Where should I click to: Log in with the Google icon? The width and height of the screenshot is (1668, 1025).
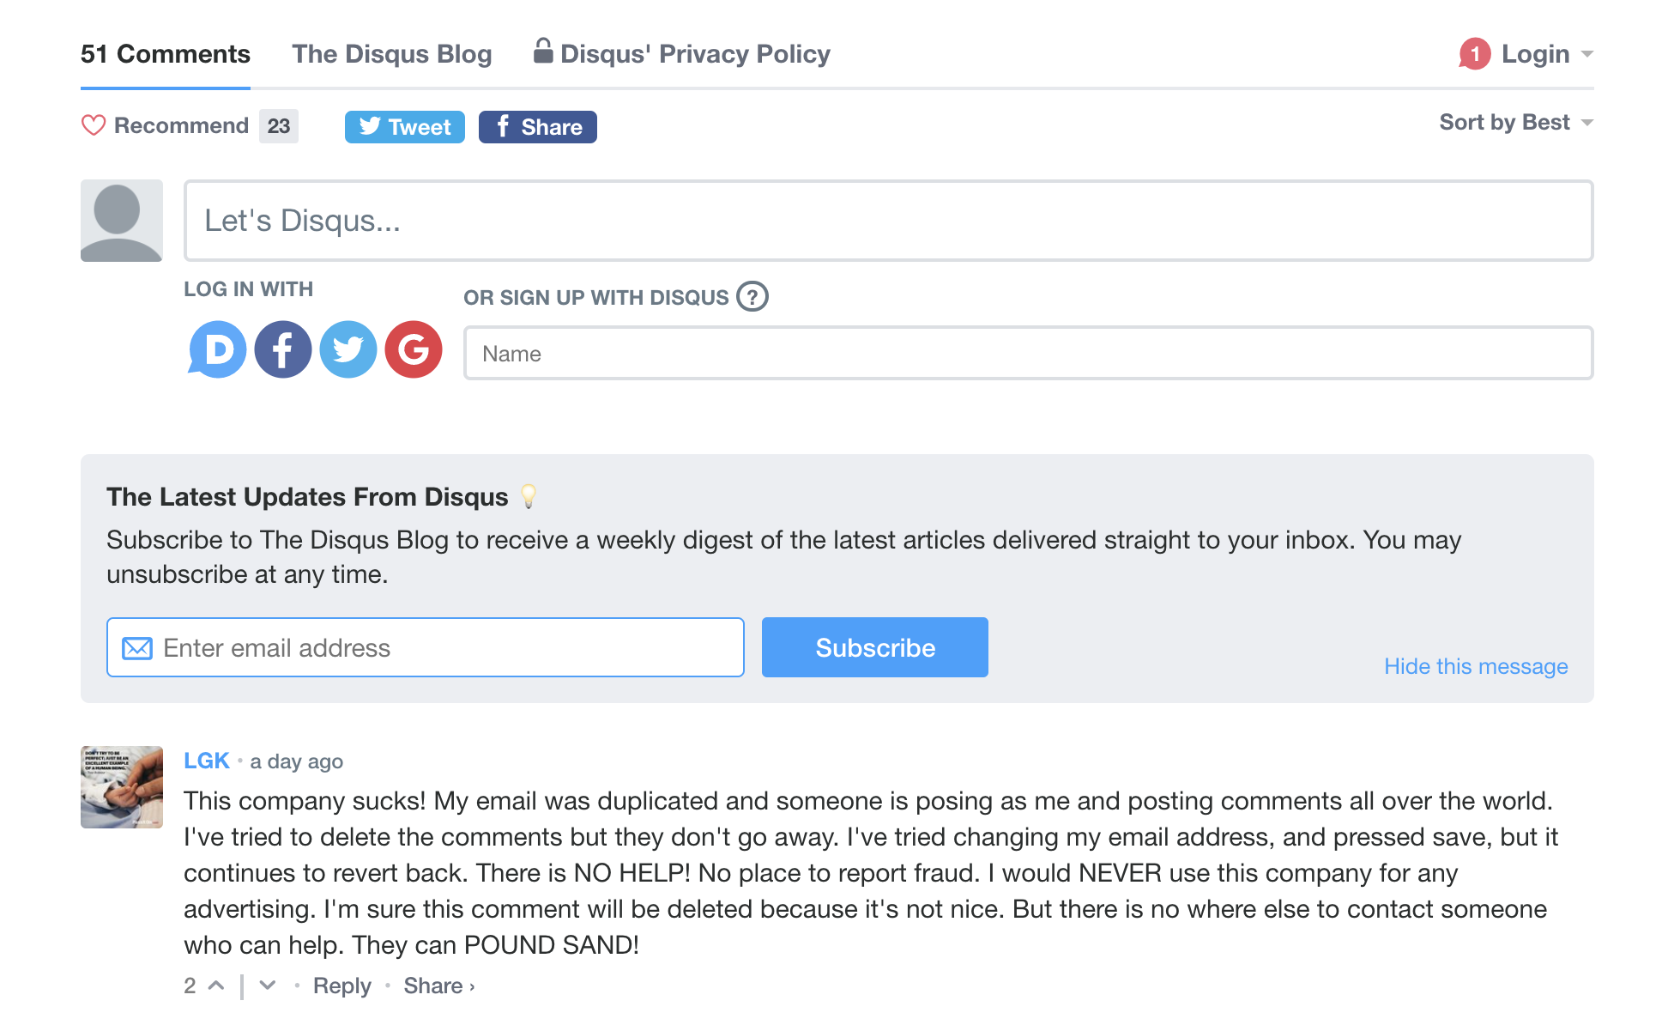(414, 349)
